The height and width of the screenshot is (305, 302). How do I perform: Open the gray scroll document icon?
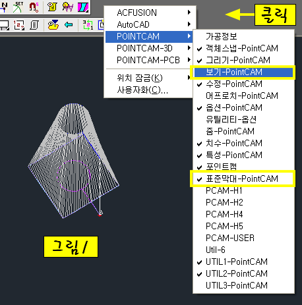[x=34, y=25]
